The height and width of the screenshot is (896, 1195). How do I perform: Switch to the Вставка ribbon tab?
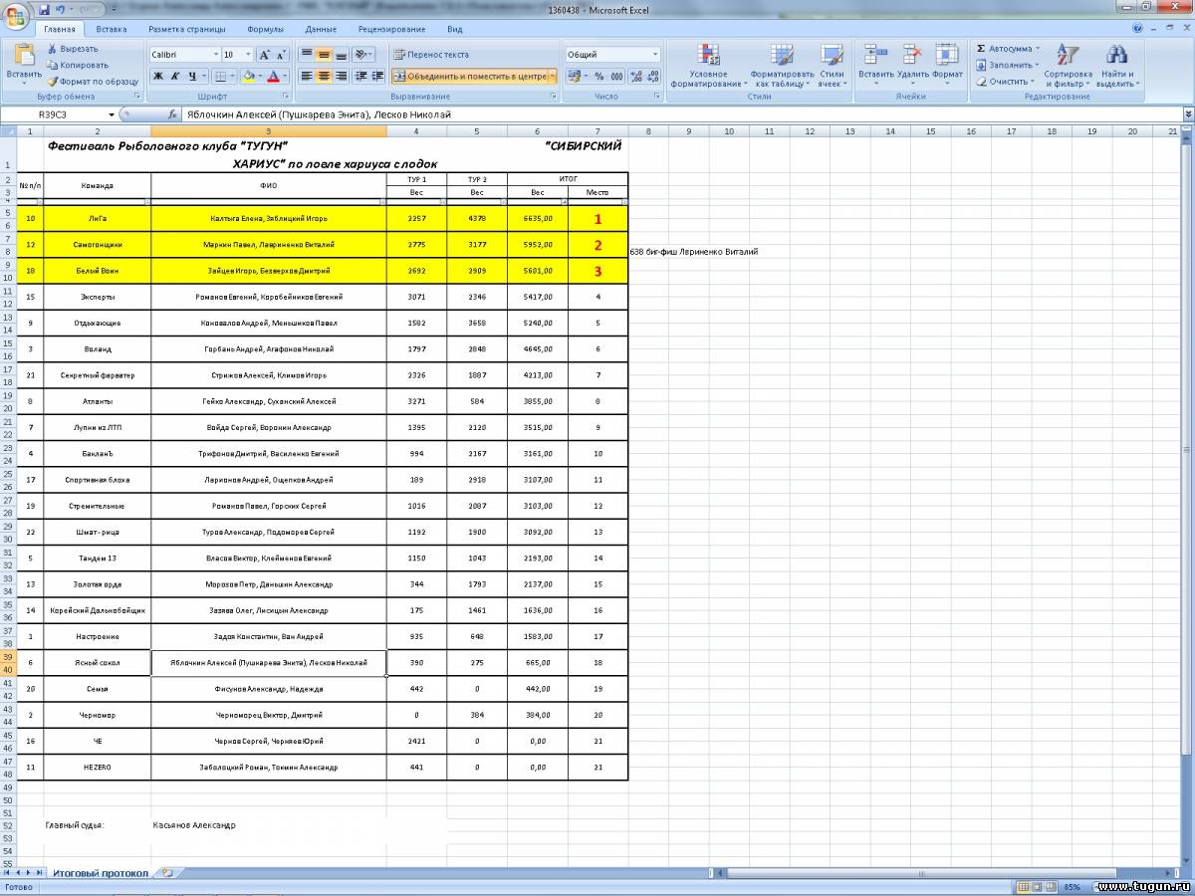[x=112, y=29]
